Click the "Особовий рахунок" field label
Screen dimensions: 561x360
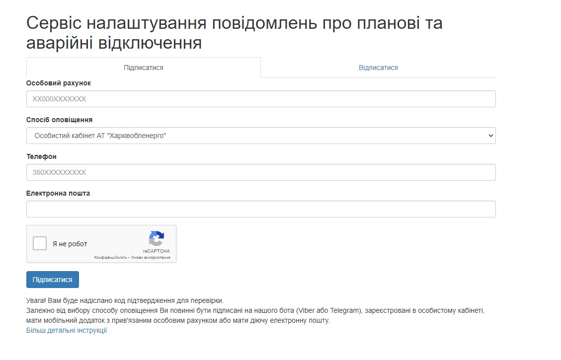point(59,83)
